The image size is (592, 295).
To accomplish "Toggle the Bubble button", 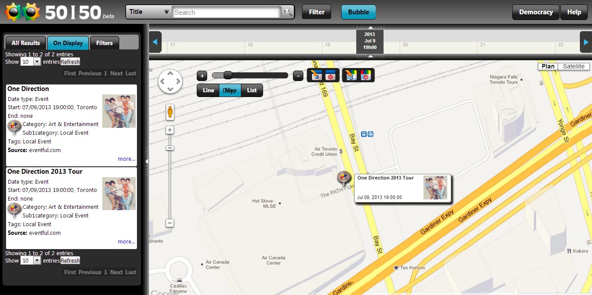I will 358,12.
